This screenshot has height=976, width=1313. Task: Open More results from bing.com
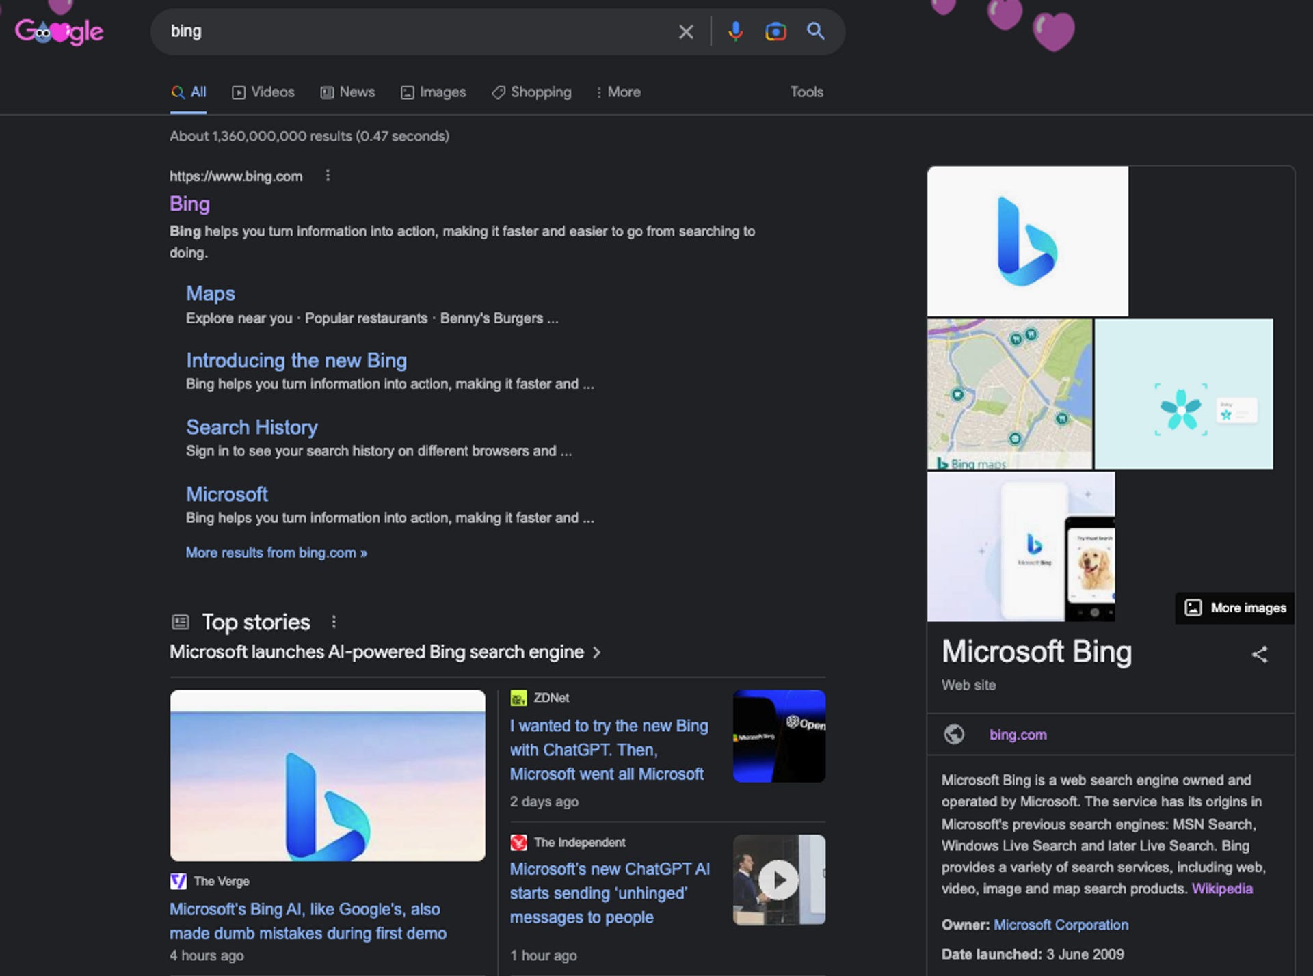point(276,552)
